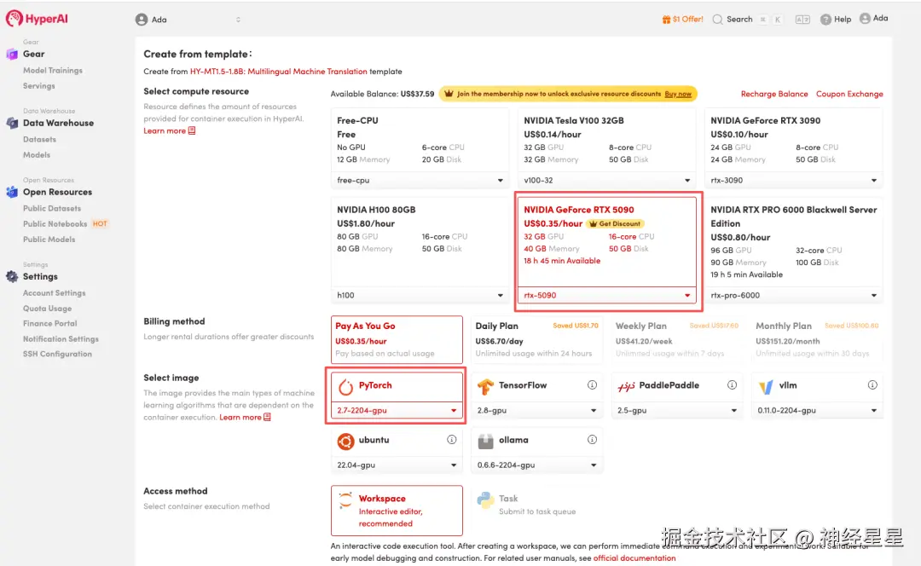
Task: Click the Ada profile avatar at top right
Action: click(865, 18)
